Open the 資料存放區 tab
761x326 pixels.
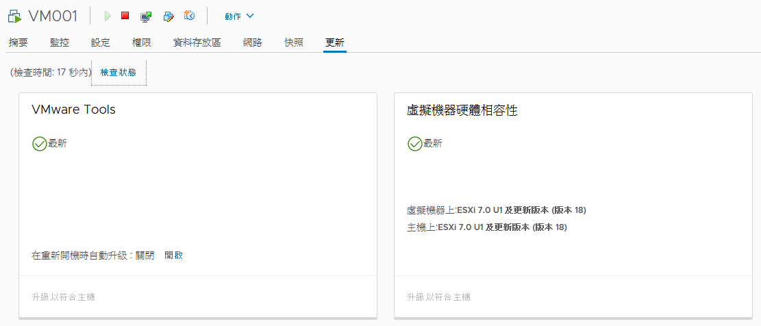tap(197, 42)
